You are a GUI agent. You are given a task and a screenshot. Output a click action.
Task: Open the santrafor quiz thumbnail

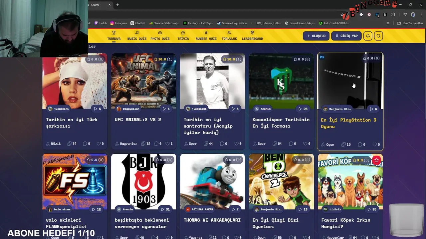point(212,81)
